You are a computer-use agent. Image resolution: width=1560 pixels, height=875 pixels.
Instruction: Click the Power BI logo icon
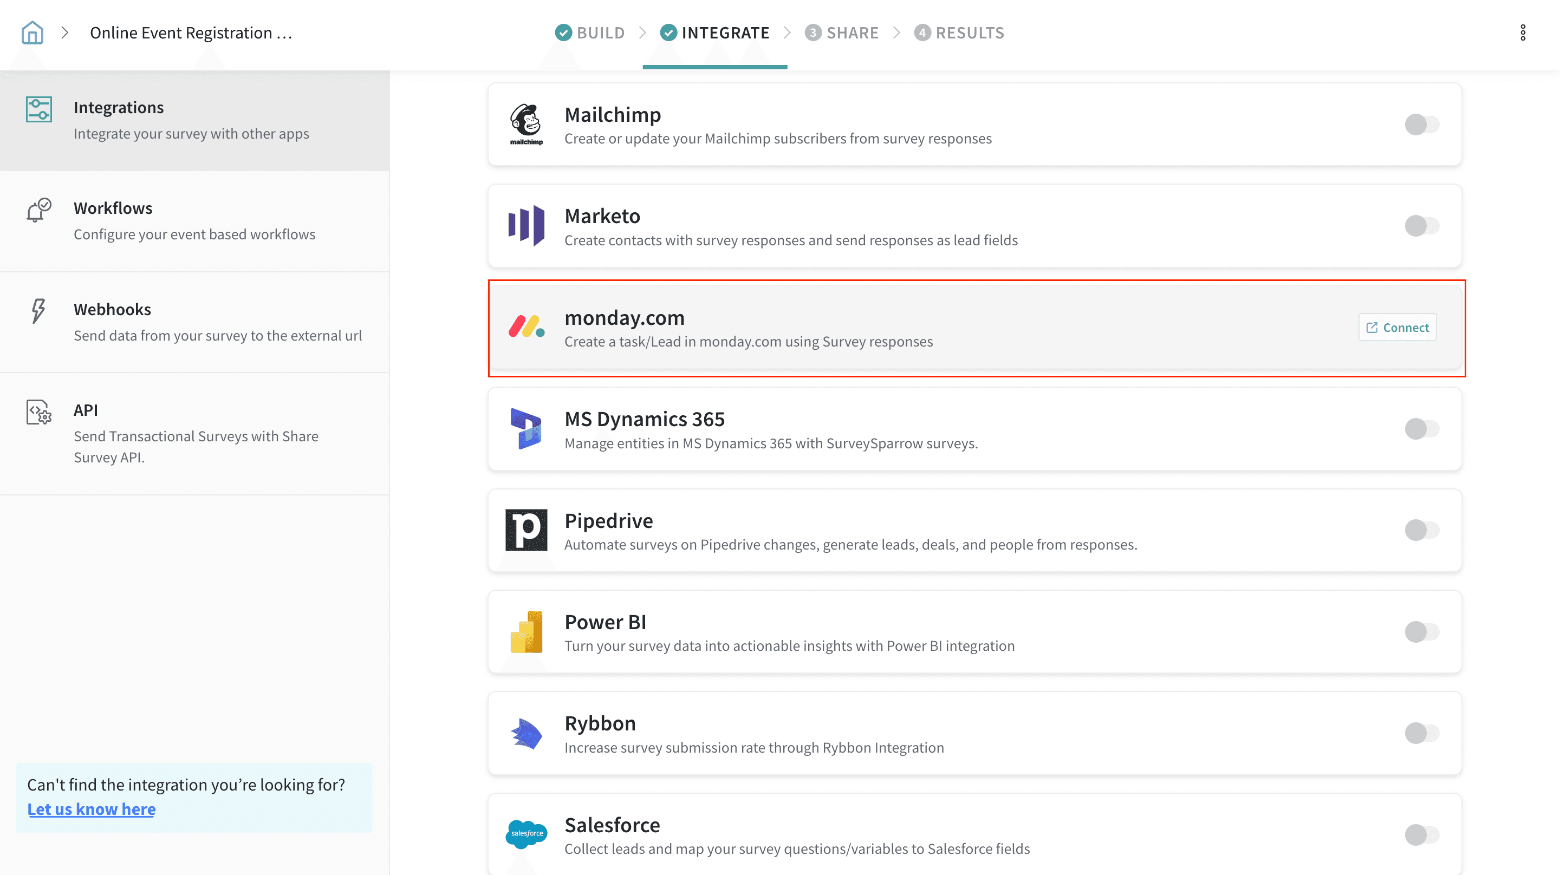pyautogui.click(x=525, y=631)
